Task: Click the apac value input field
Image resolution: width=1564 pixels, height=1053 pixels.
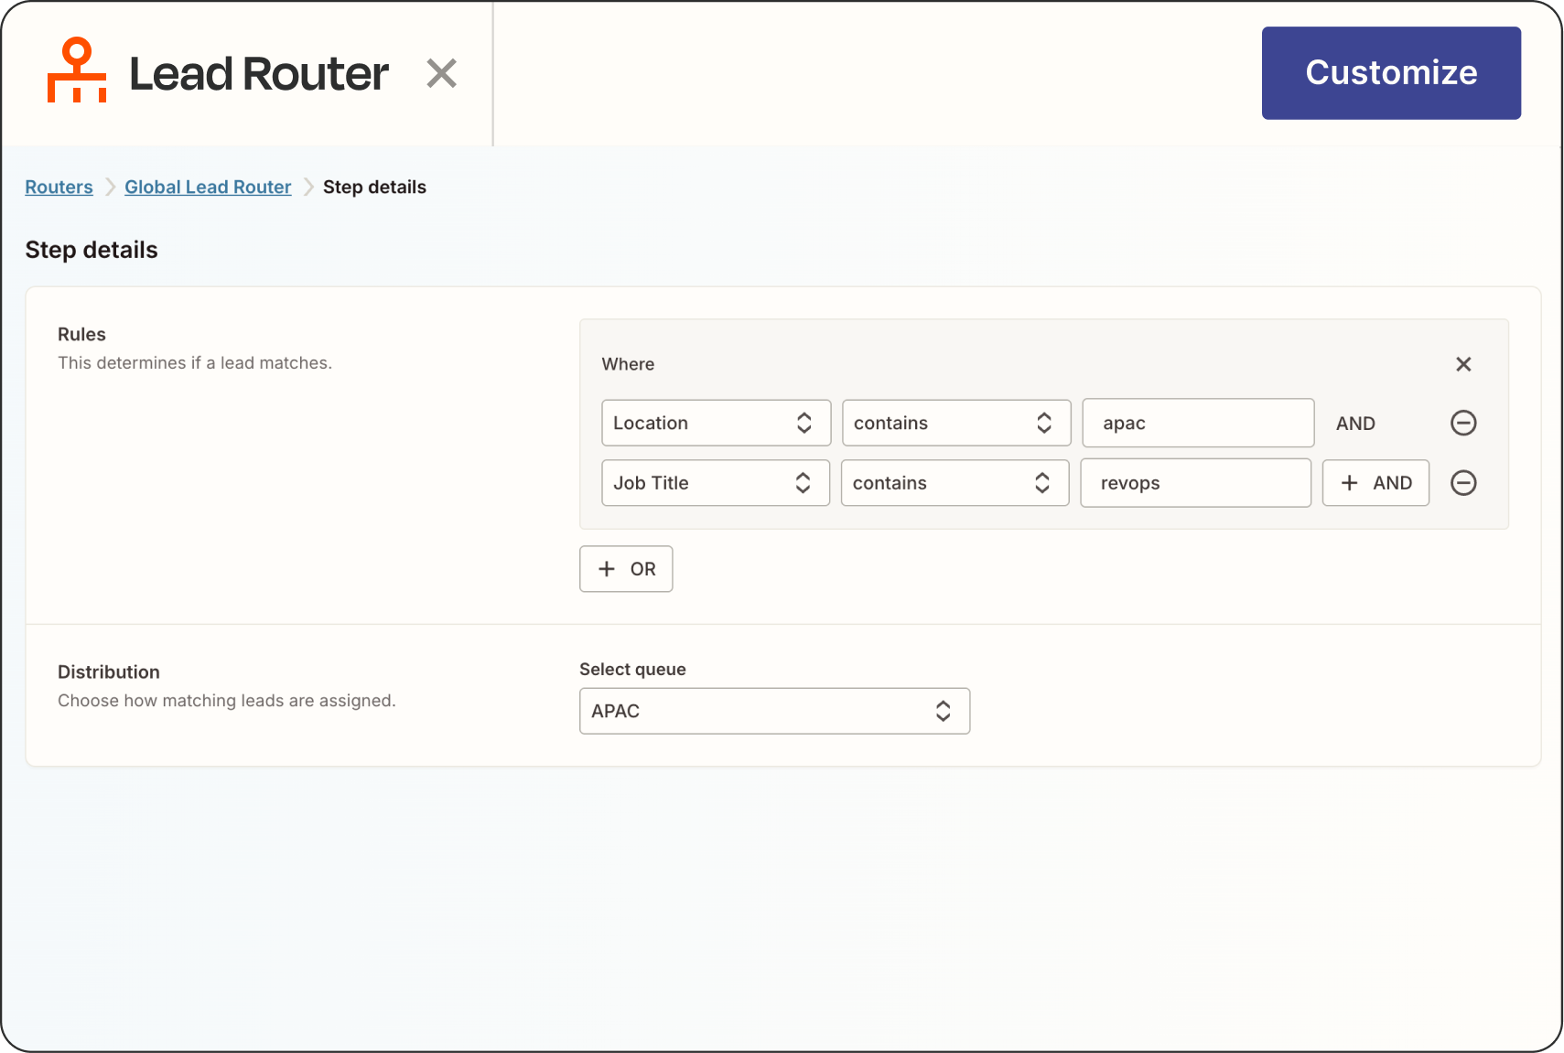Action: click(1197, 423)
